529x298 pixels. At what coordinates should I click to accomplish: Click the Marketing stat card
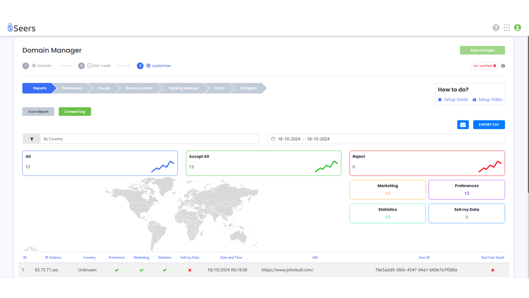coord(388,190)
